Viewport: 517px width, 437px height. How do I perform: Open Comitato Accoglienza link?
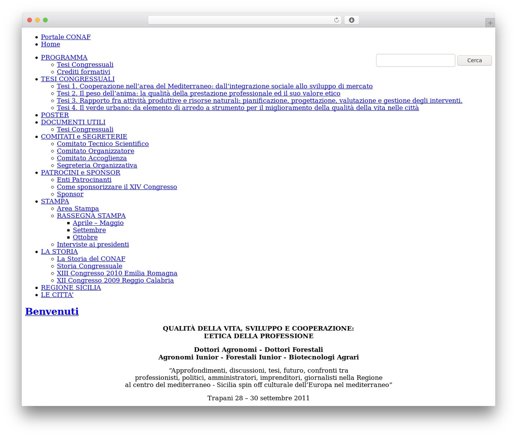click(x=92, y=158)
